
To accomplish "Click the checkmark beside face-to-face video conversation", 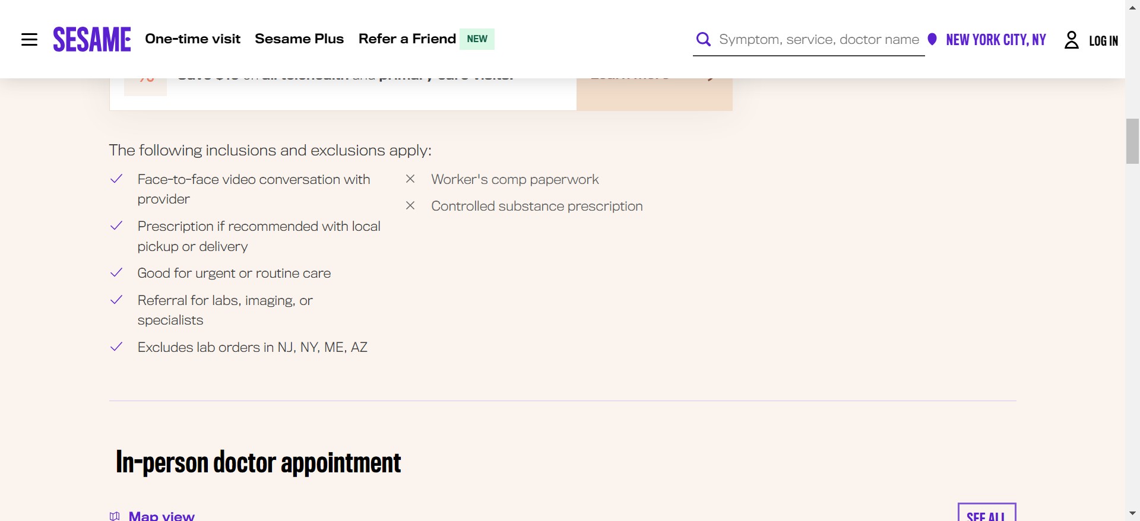I will [x=116, y=179].
